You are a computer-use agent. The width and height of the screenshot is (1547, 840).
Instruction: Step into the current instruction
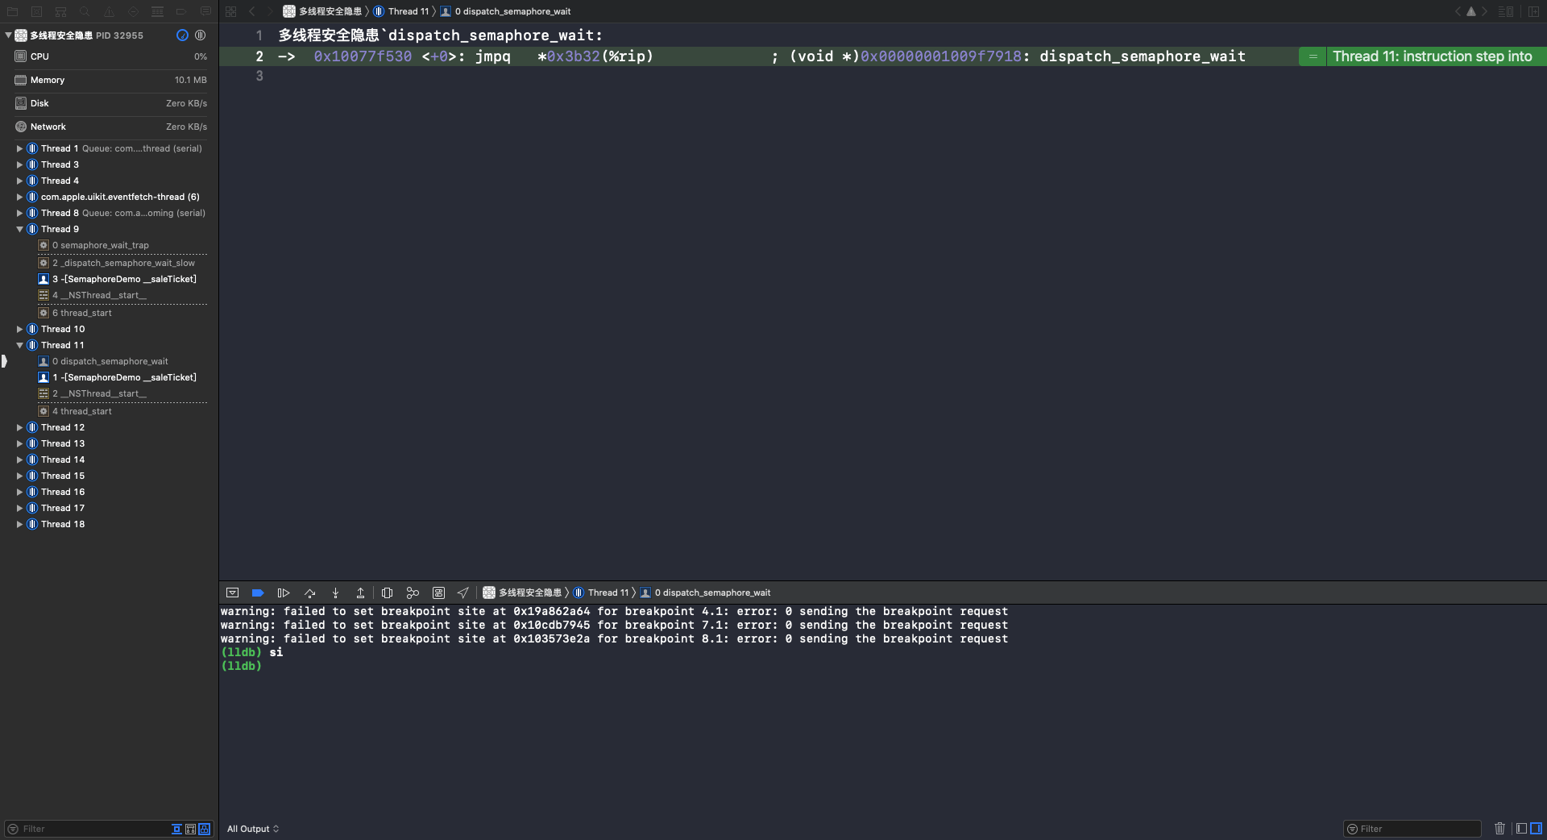(x=335, y=593)
